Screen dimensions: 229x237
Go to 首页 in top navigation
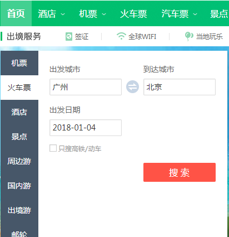pos(16,13)
